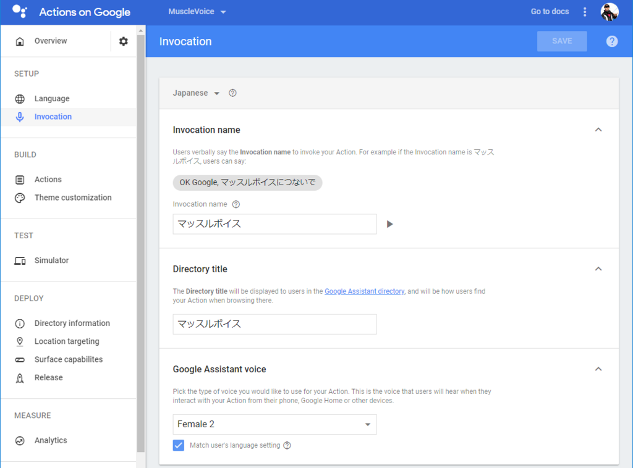Open Language setup page
The image size is (633, 468).
[52, 99]
